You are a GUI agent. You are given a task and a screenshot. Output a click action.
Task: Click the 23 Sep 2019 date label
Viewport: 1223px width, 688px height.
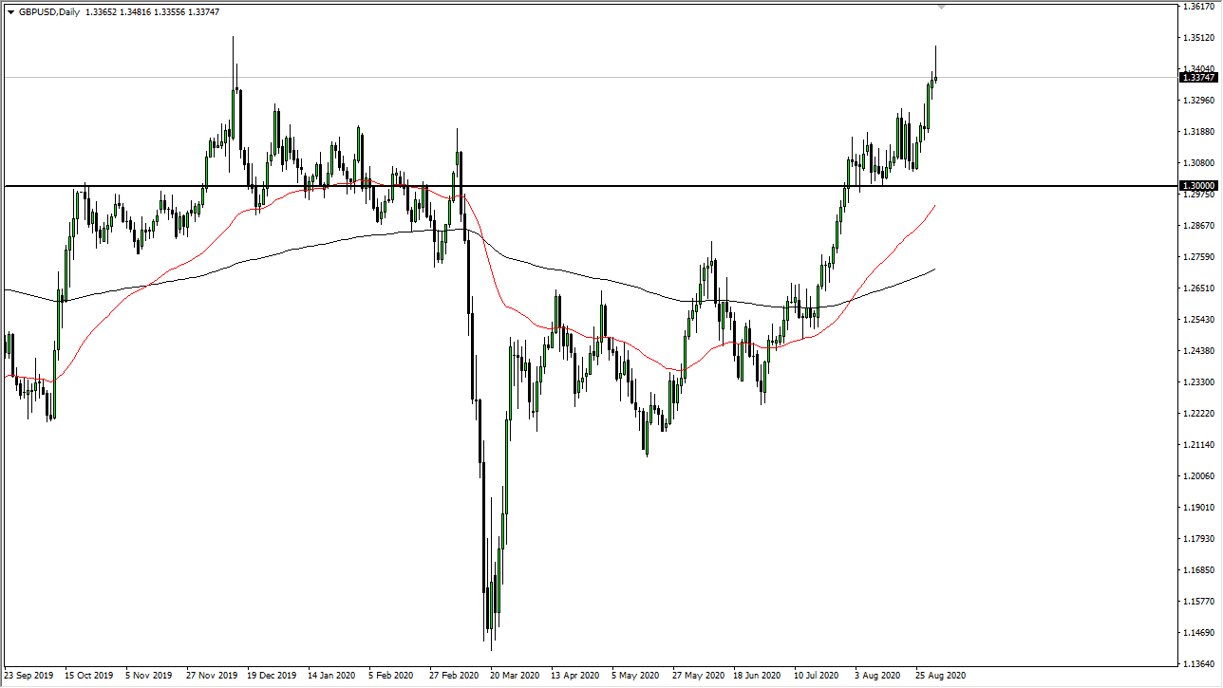28,677
